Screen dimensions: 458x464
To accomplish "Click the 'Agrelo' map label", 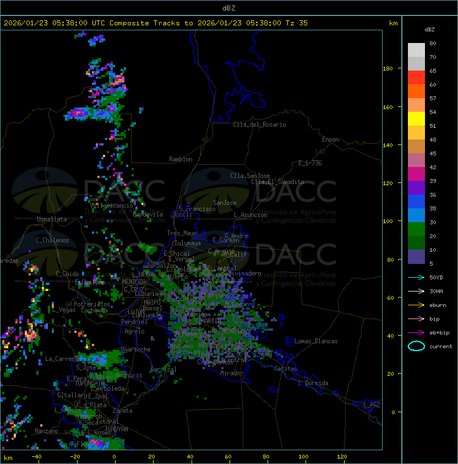I will tap(134, 331).
